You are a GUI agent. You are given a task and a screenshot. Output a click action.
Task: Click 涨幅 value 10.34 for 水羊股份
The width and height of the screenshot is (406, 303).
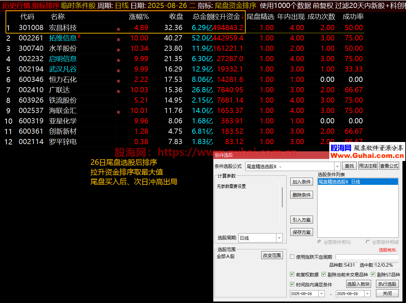[139, 48]
